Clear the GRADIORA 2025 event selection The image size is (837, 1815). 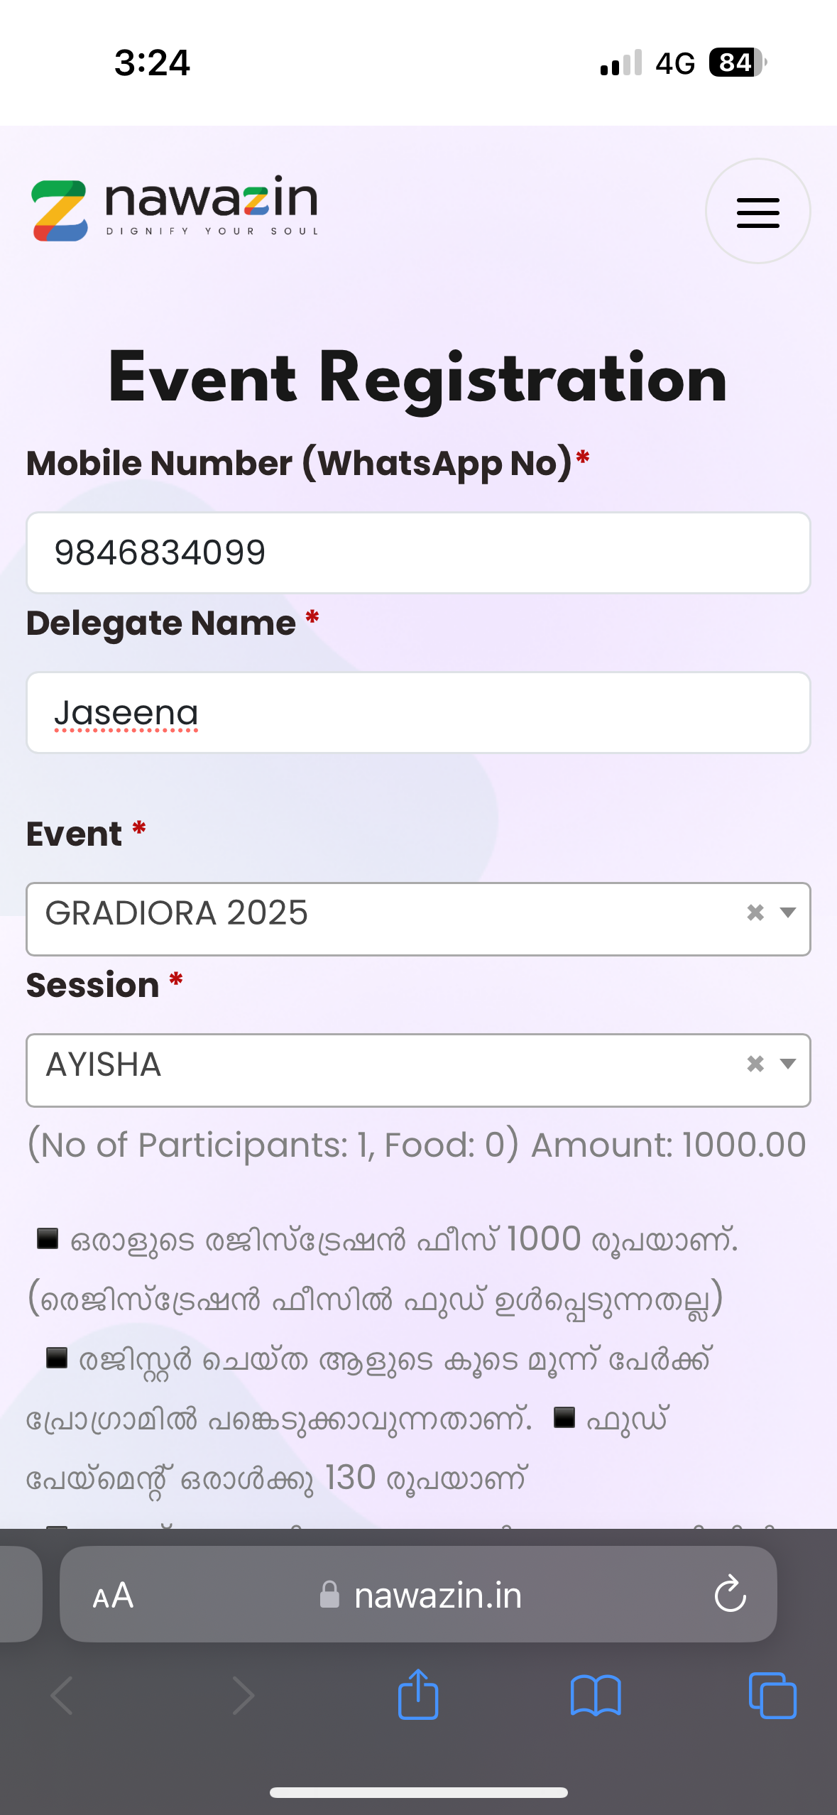click(755, 912)
